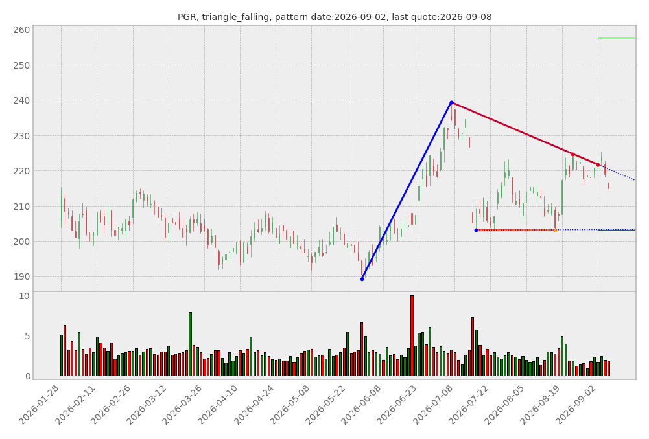
Task: Click the orange support endpoint marker
Action: pyautogui.click(x=555, y=231)
